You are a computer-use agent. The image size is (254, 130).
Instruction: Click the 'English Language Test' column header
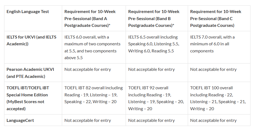pos(28,12)
